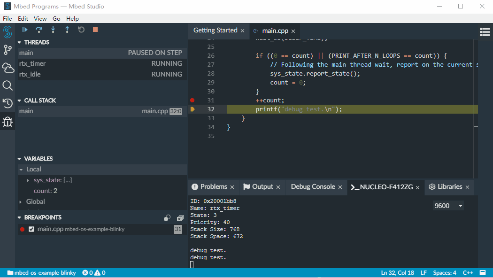This screenshot has width=493, height=278.
Task: Open the Edit menu
Action: [x=23, y=19]
